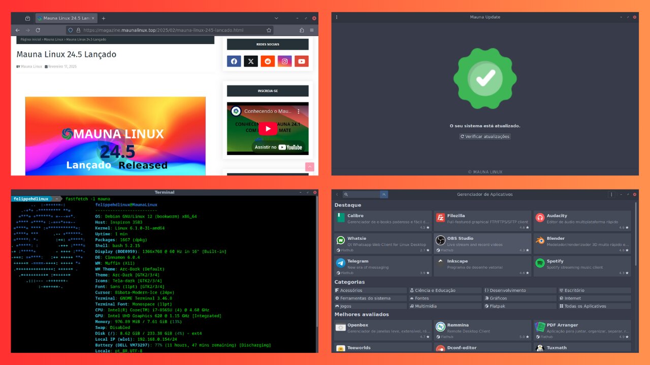Viewport: 650px width, 365px height.
Task: Click the Mauna Linux author link
Action: click(31, 66)
